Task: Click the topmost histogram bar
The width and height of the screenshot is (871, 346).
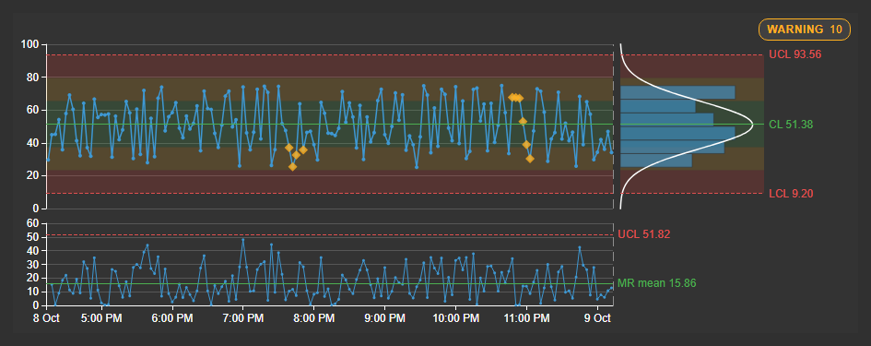Action: point(677,92)
